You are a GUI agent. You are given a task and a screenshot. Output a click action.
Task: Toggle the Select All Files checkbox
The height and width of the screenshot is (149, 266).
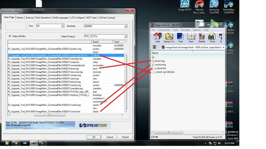(10, 36)
